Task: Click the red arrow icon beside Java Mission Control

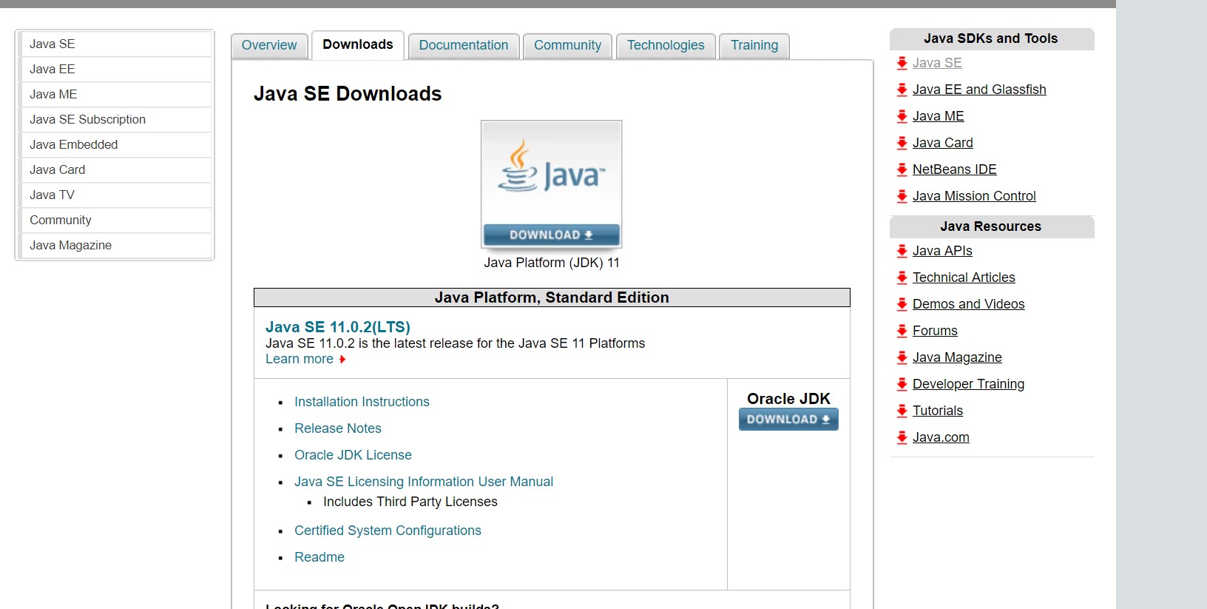Action: point(902,197)
